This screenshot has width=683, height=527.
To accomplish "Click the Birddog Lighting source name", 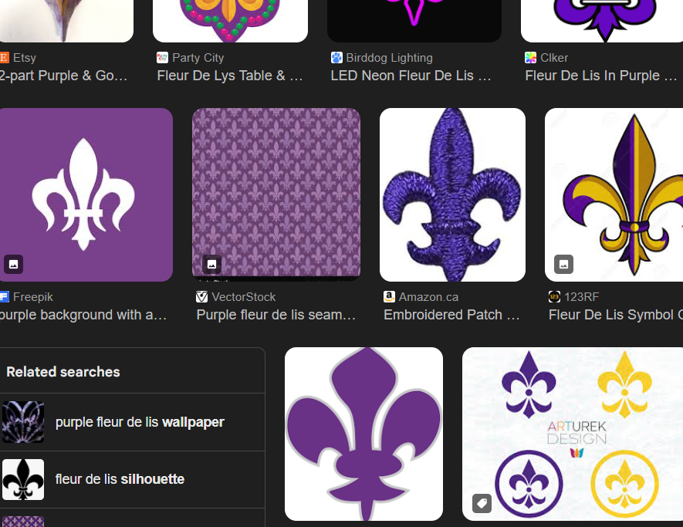I will coord(390,58).
